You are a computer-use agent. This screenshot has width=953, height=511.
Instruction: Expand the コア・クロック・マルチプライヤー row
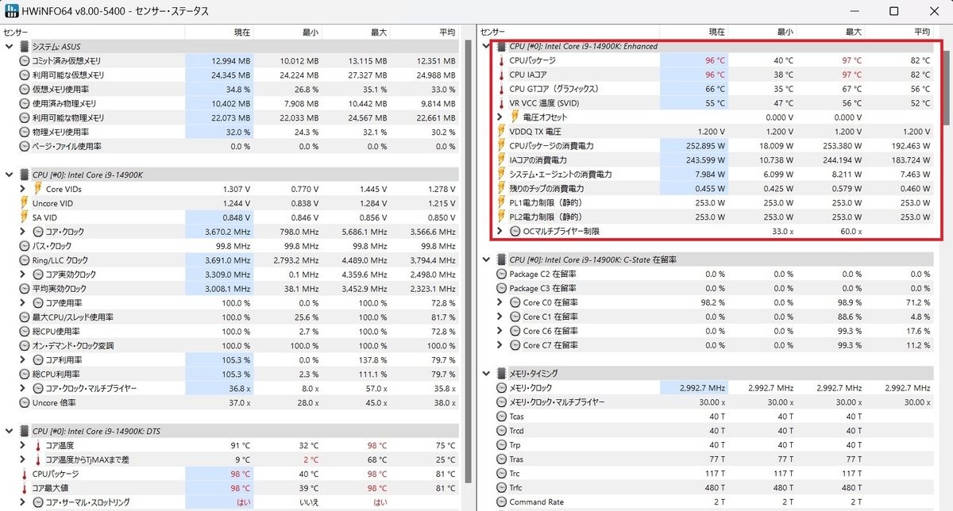(x=22, y=389)
